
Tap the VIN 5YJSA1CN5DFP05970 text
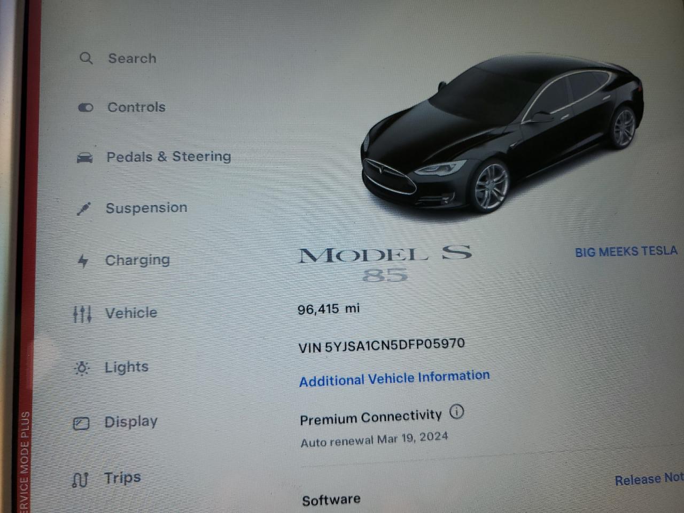point(382,345)
